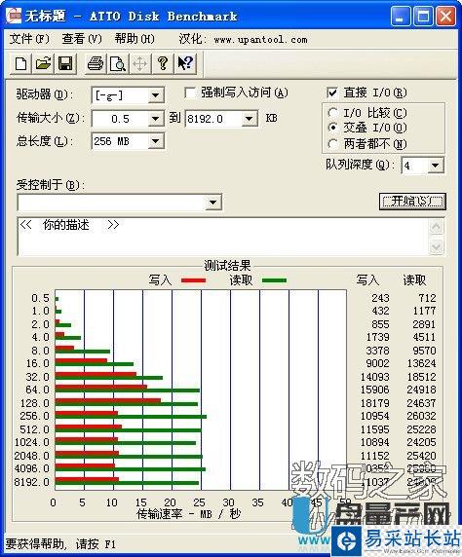Click the 写入 column header above values
462x557 pixels.
(367, 279)
